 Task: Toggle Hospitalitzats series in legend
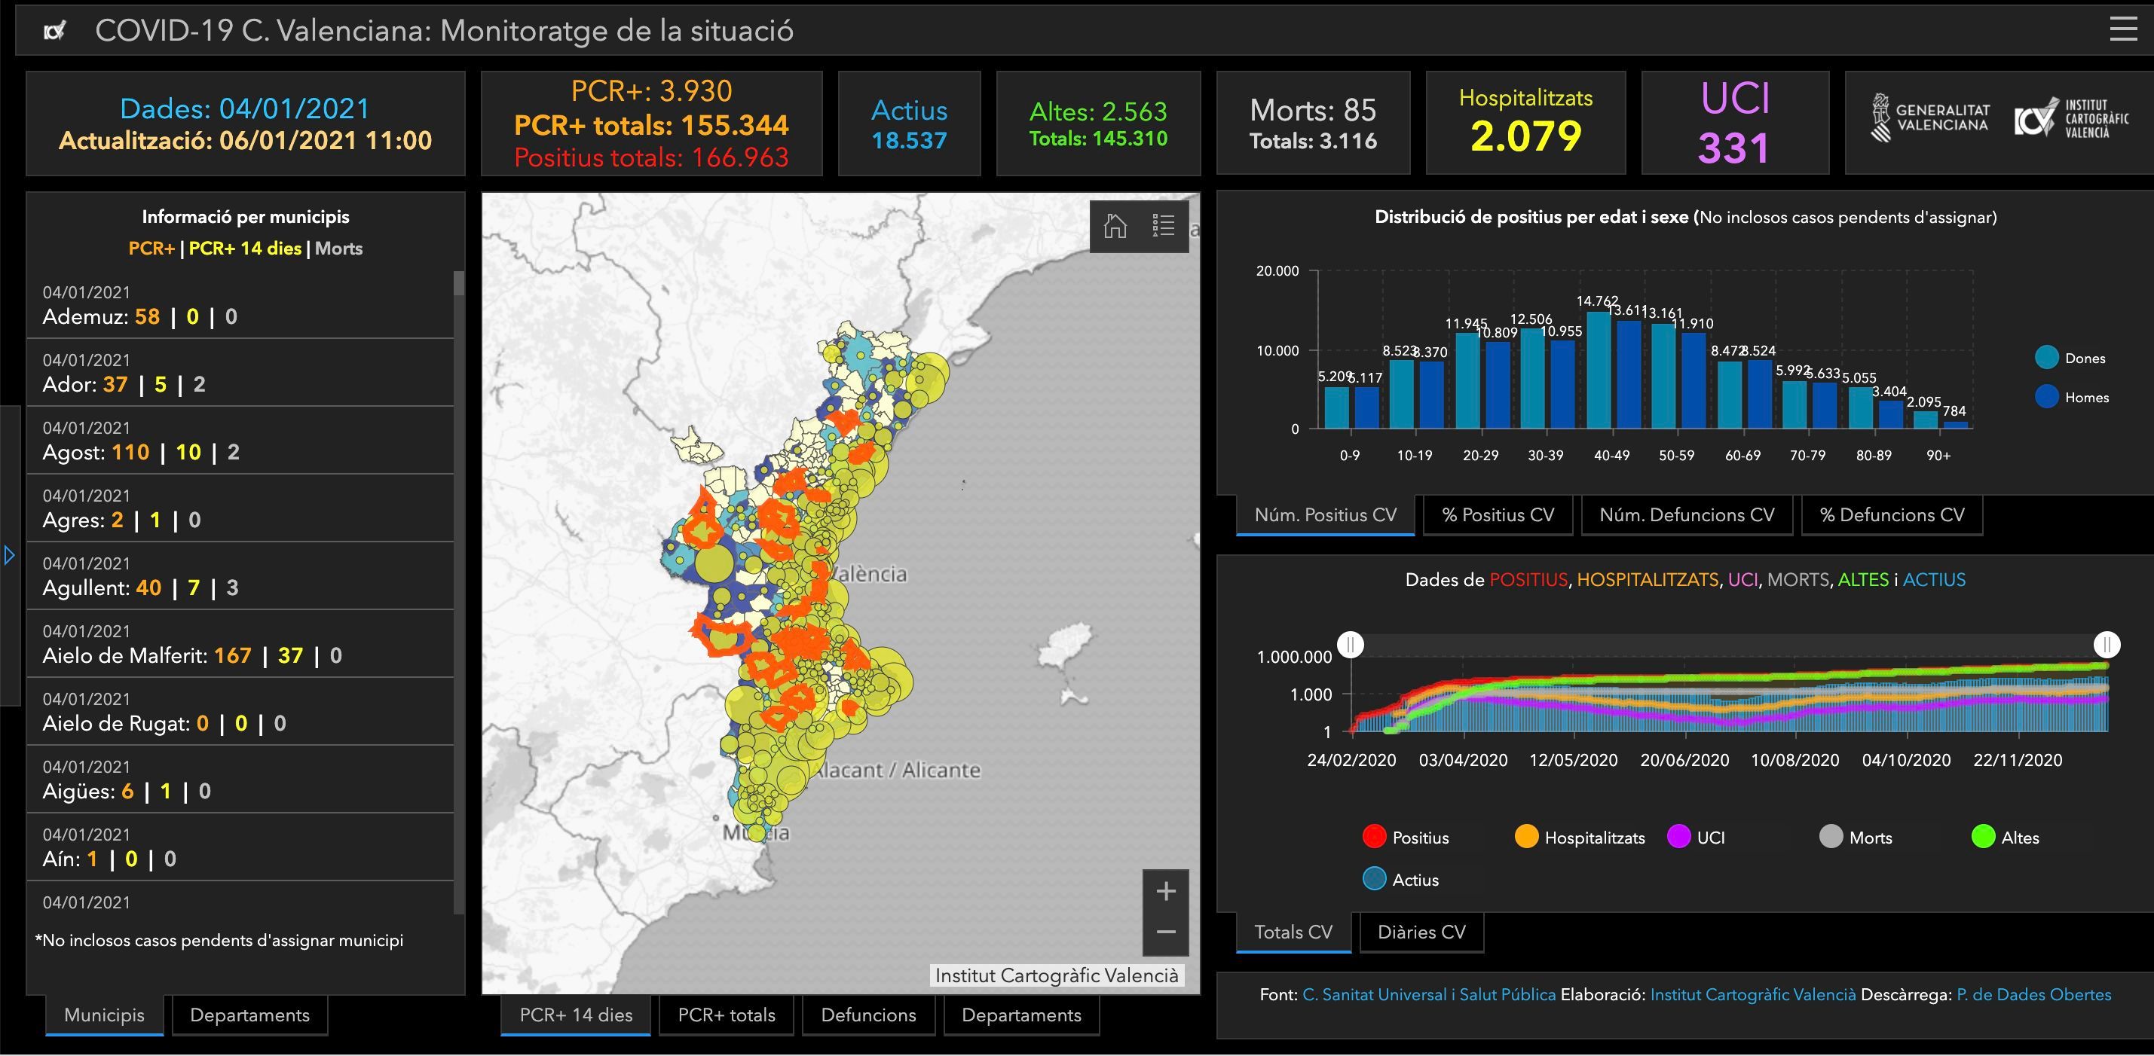1580,837
